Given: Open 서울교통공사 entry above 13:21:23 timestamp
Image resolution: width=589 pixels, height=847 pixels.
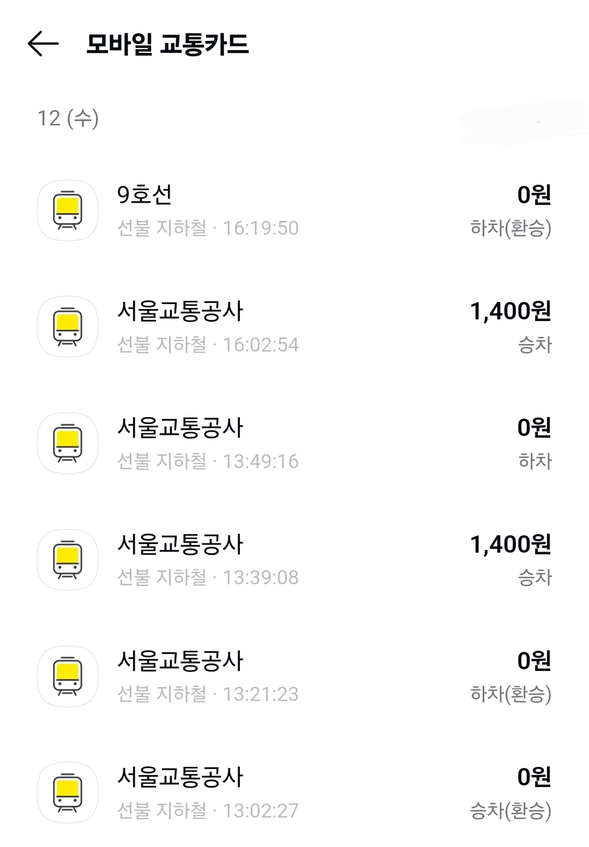Looking at the screenshot, I should 180,661.
